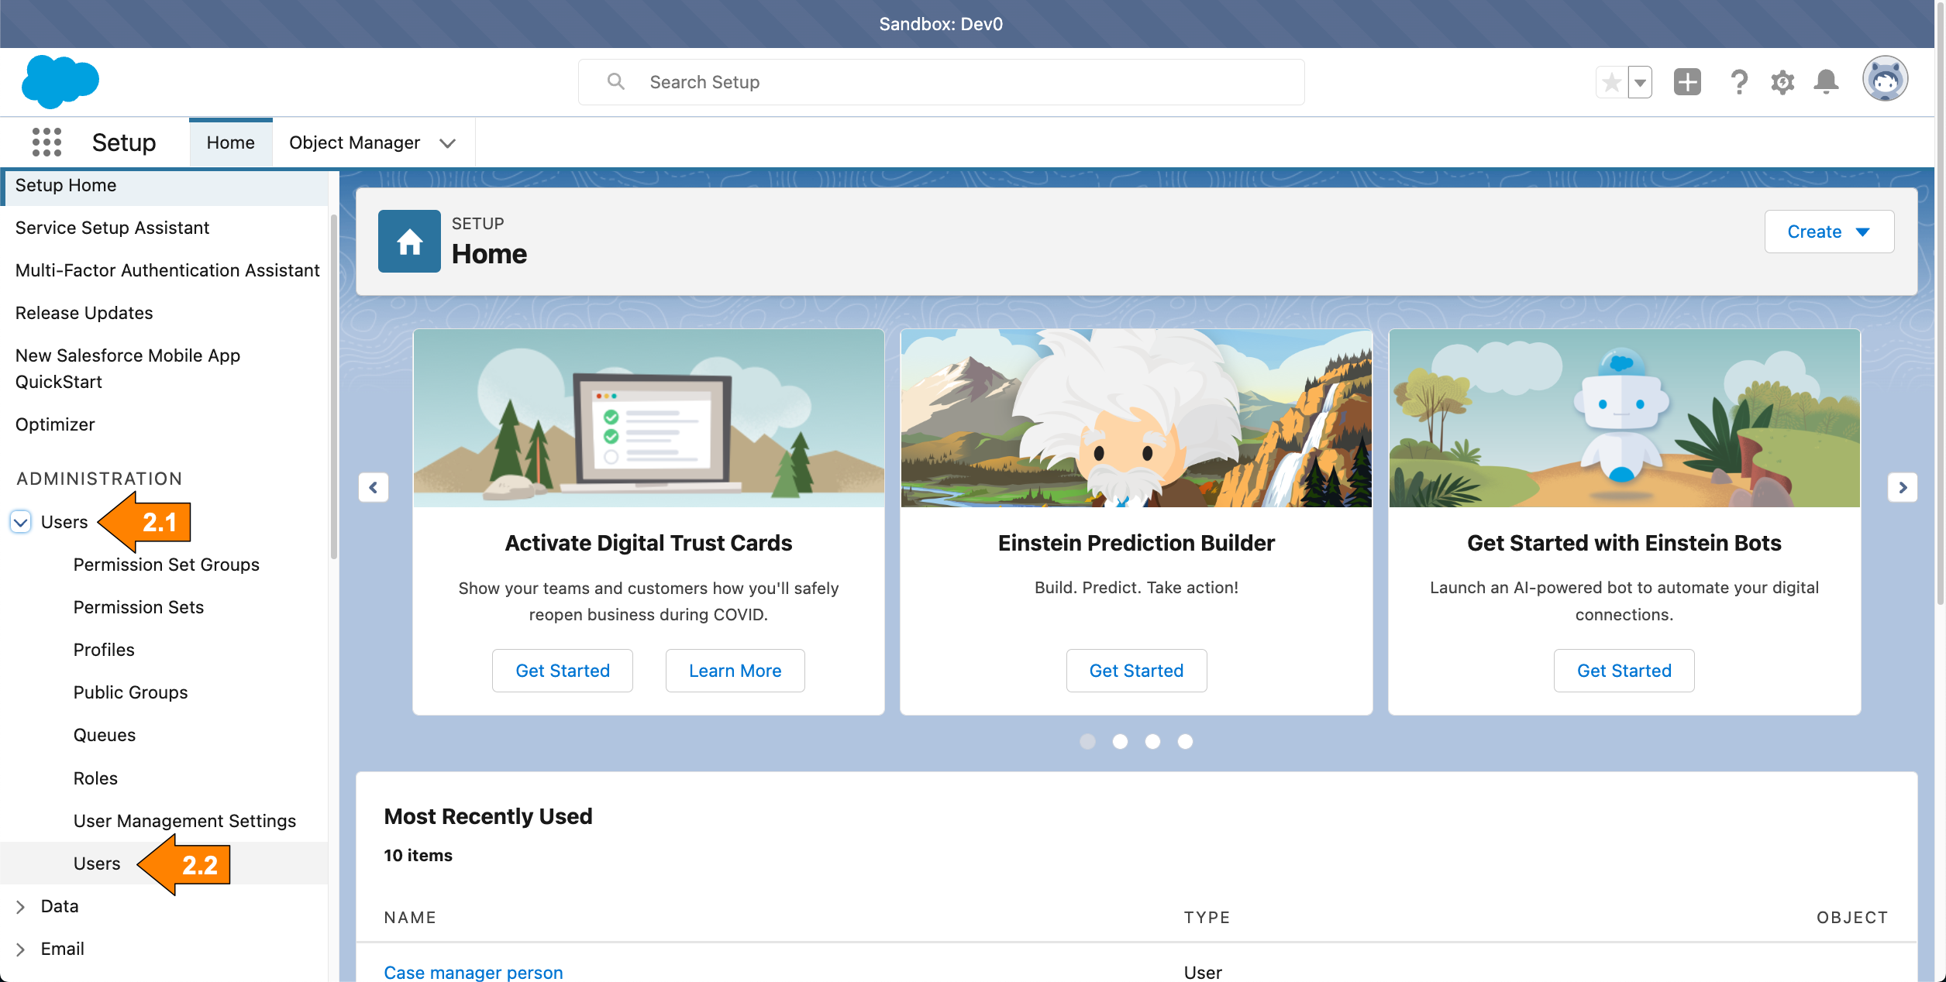1946x982 pixels.
Task: Switch to the Object Manager tab
Action: (x=354, y=142)
